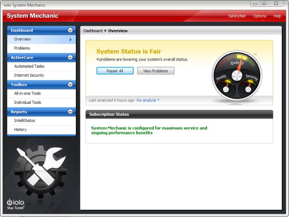The width and height of the screenshot is (289, 217).
Task: Open Internet Security
Action: pos(41,75)
